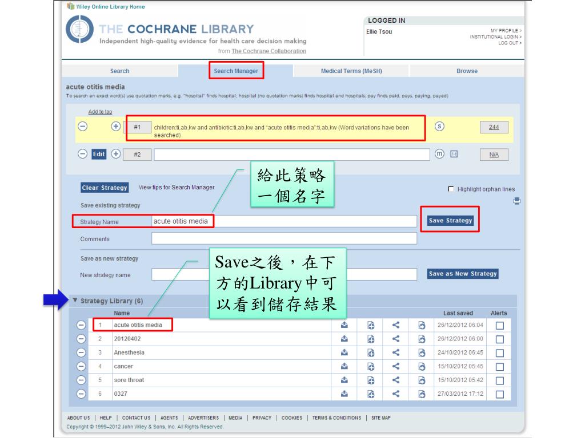Go to the Browse tab
Screen dimensions: 585x438
(467, 71)
